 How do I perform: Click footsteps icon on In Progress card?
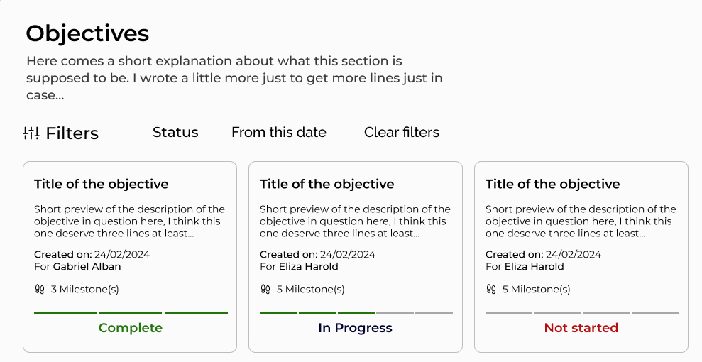coord(265,289)
